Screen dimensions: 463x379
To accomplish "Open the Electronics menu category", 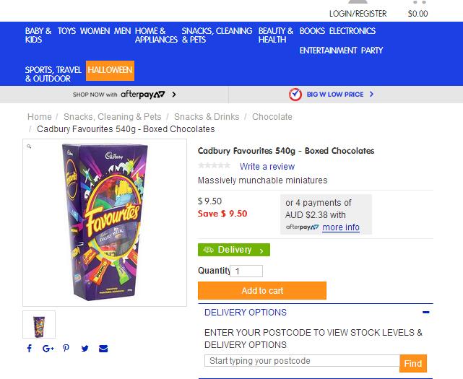I will [x=352, y=31].
